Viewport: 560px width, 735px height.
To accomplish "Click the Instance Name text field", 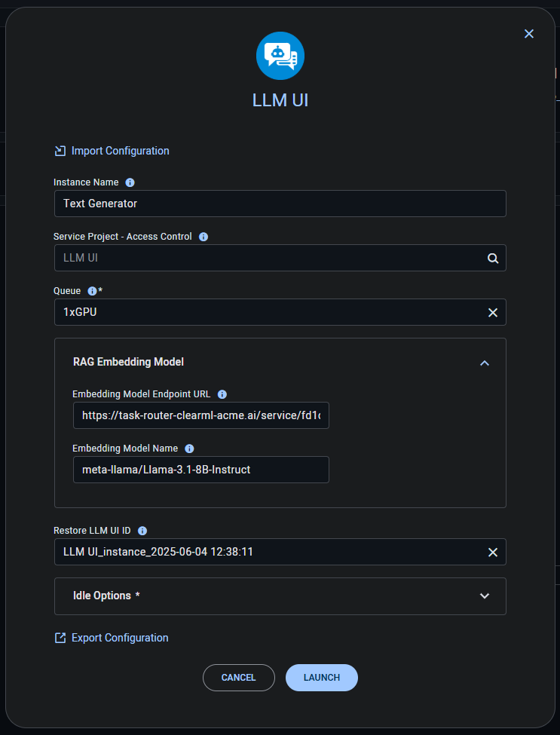I will pos(280,203).
